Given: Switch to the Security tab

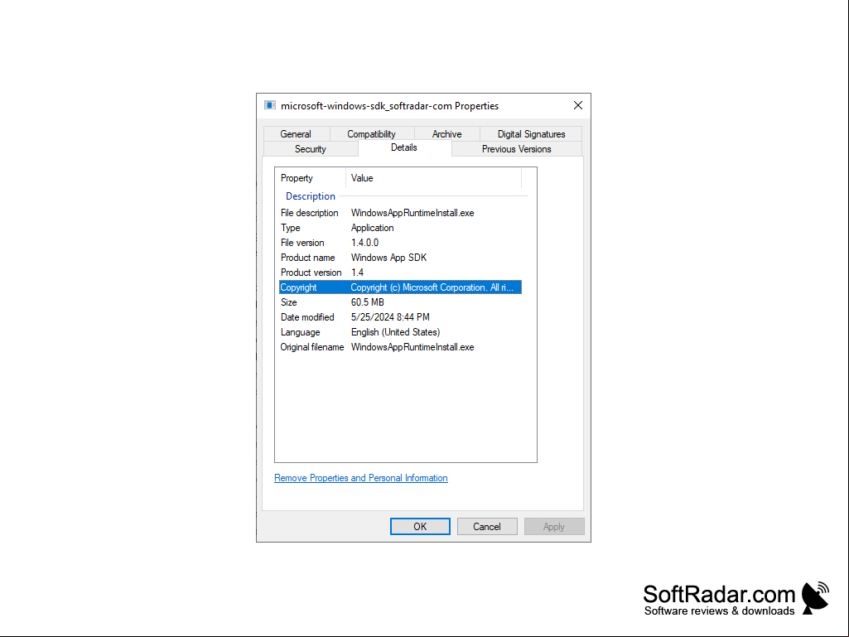Looking at the screenshot, I should pyautogui.click(x=311, y=149).
